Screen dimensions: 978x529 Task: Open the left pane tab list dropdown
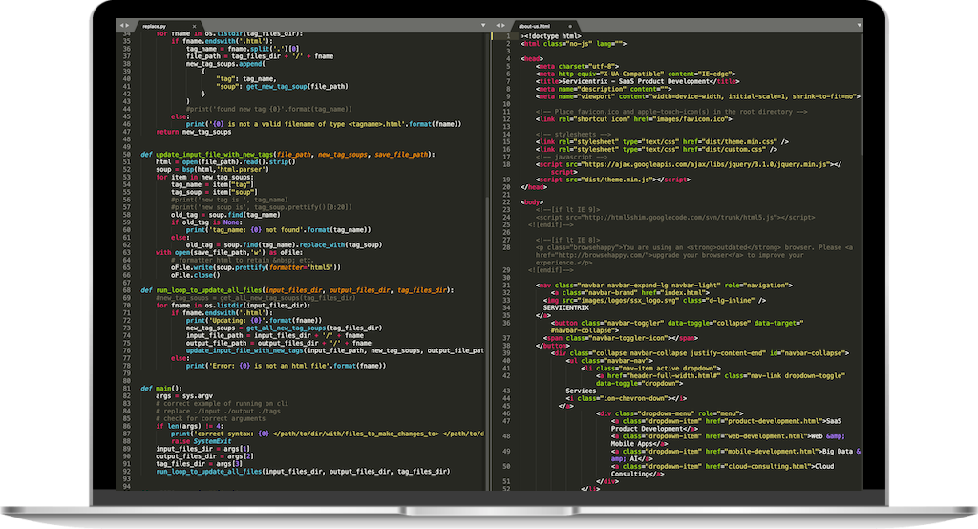(482, 26)
